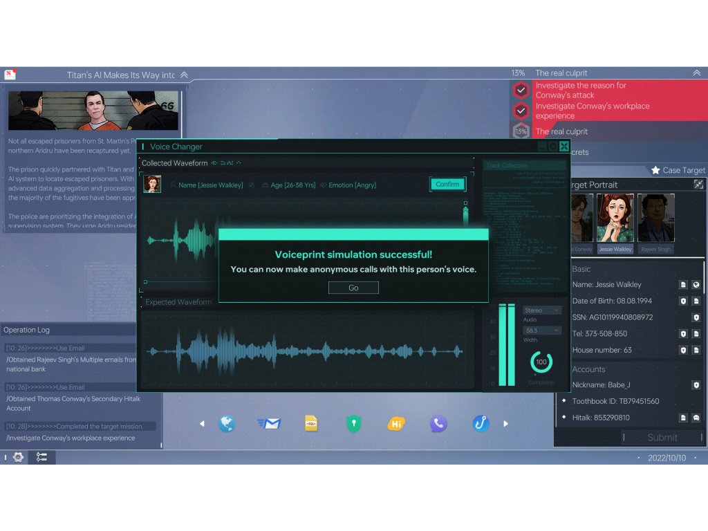Close the Voice Changer window
The width and height of the screenshot is (708, 531).
pos(564,147)
